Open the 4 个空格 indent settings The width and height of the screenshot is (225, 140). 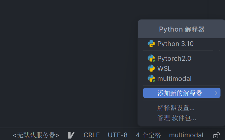tap(149, 135)
